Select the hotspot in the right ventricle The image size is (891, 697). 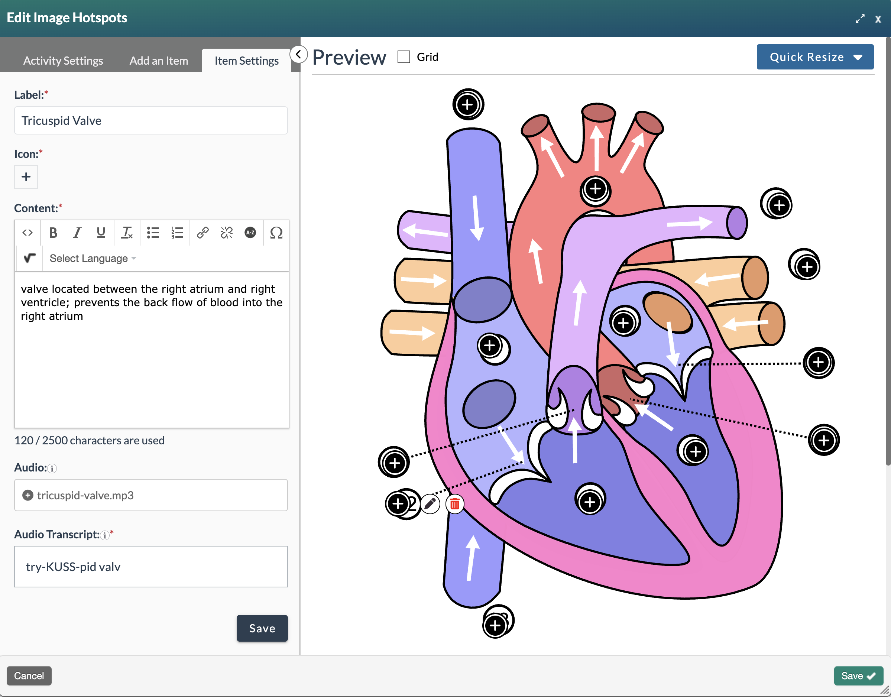[x=590, y=502]
